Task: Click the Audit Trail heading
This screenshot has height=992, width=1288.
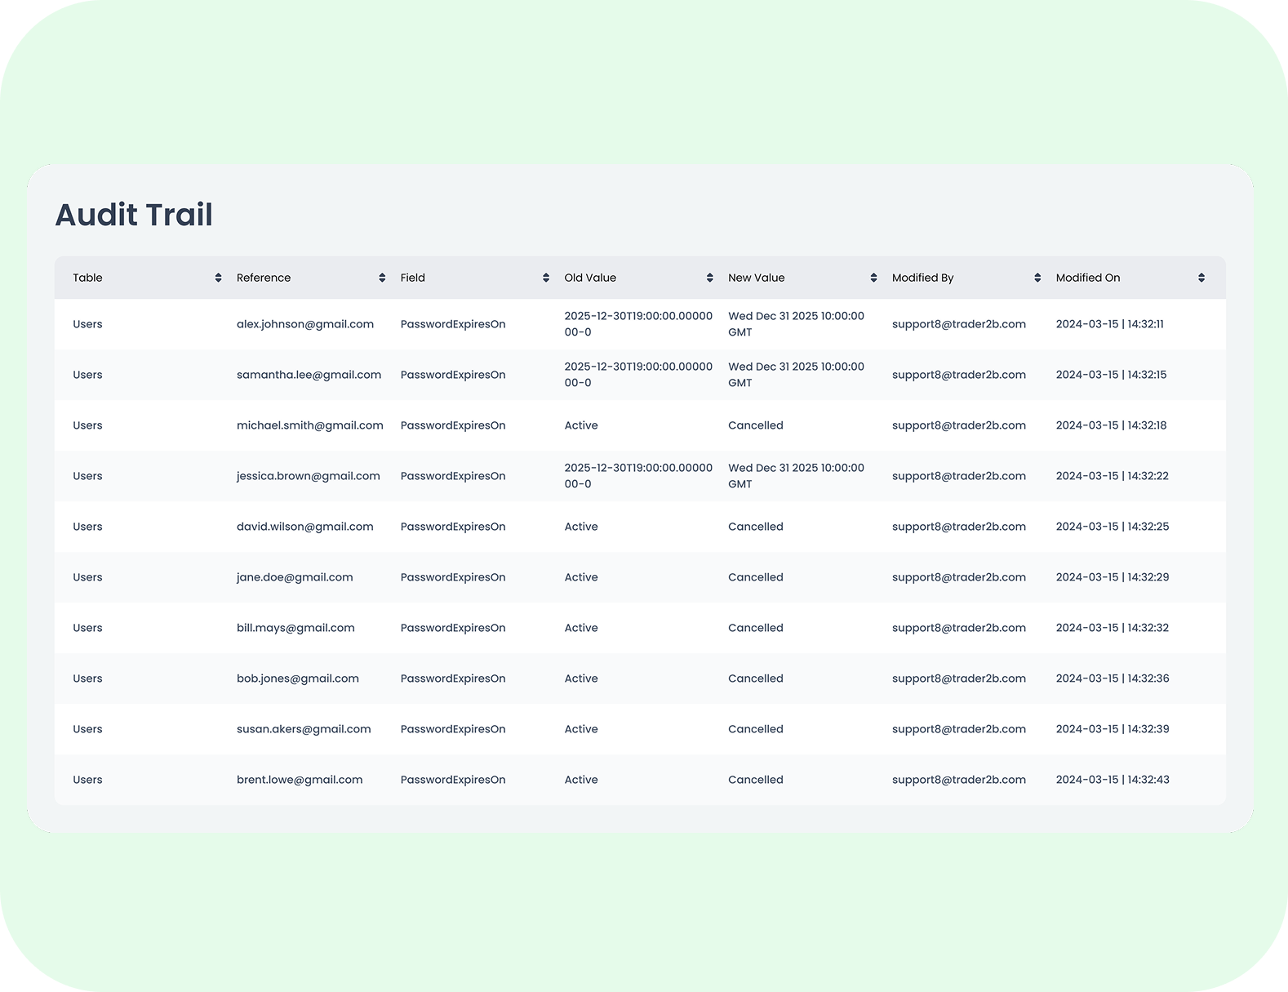Action: (x=134, y=215)
